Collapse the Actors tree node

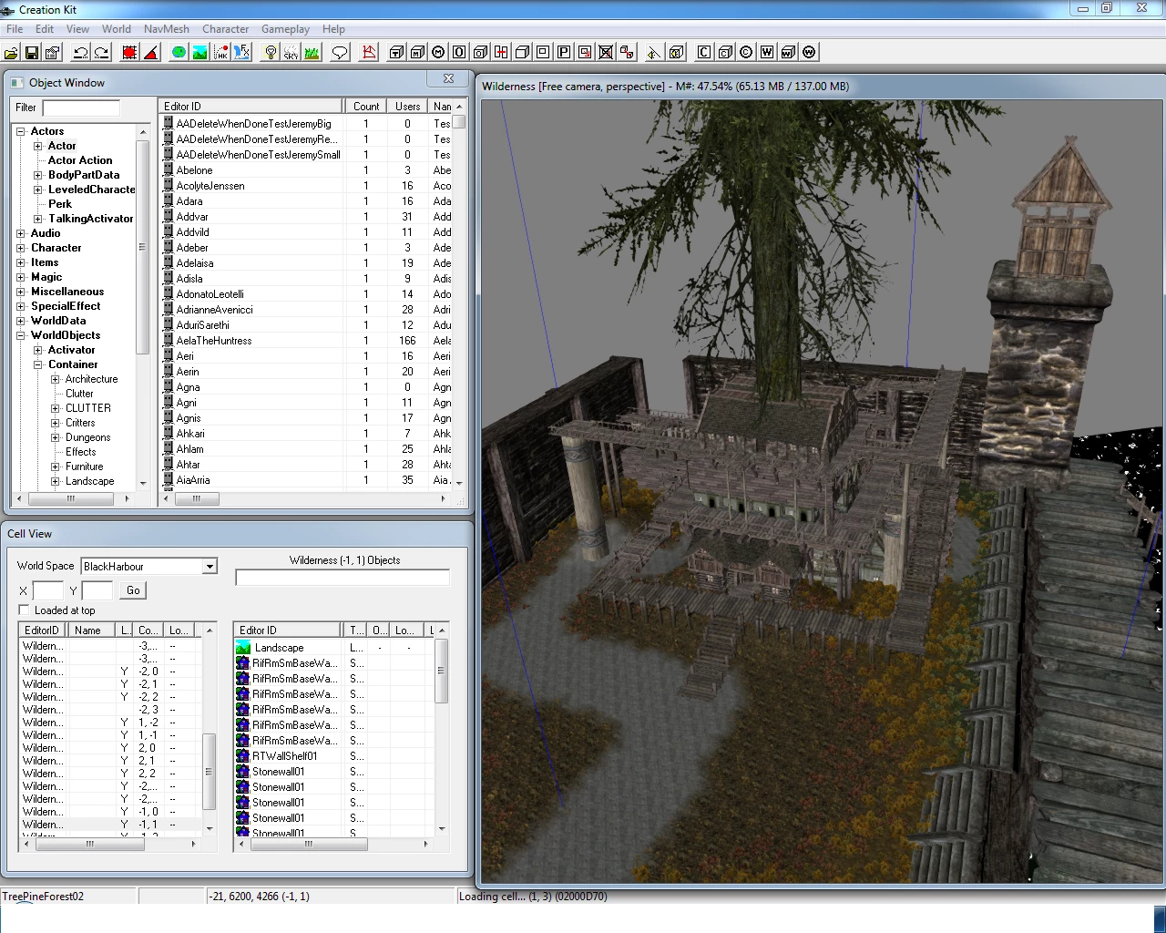(20, 131)
